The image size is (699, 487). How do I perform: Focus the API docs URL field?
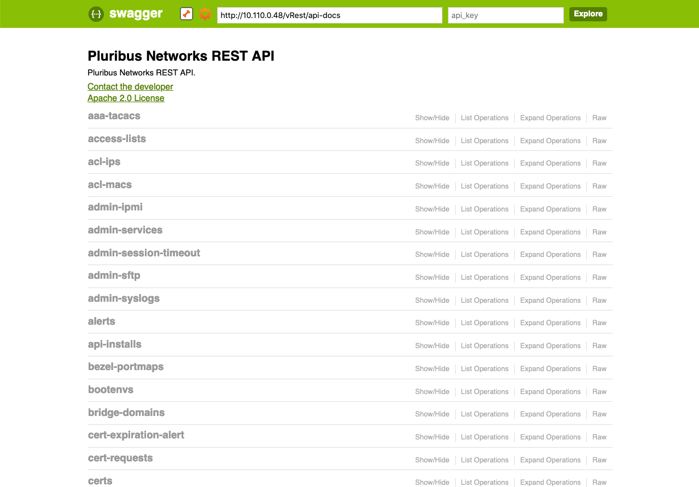[x=330, y=15]
